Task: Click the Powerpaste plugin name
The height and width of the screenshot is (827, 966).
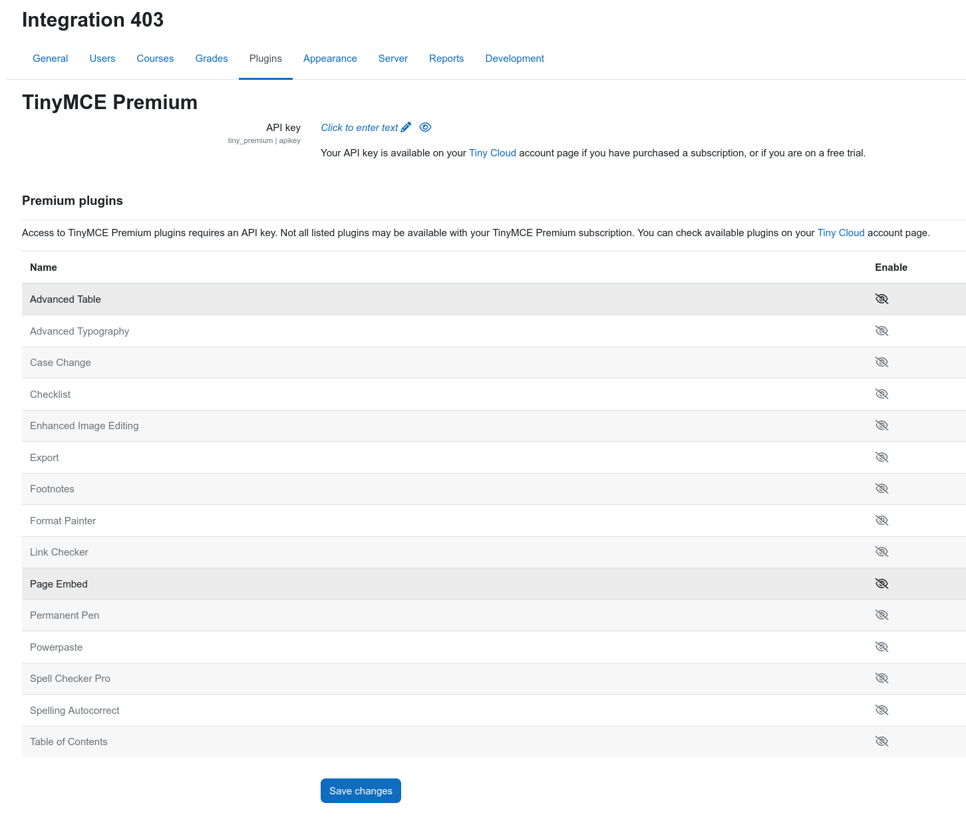Action: tap(57, 647)
